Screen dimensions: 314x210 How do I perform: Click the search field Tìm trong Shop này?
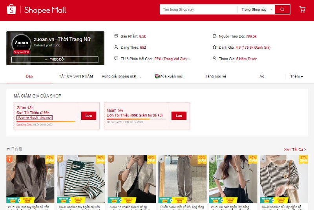(198, 9)
